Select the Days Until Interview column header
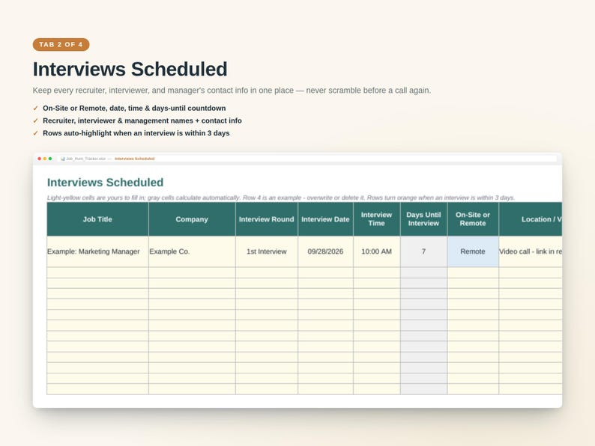Image resolution: width=595 pixels, height=446 pixels. (423, 219)
